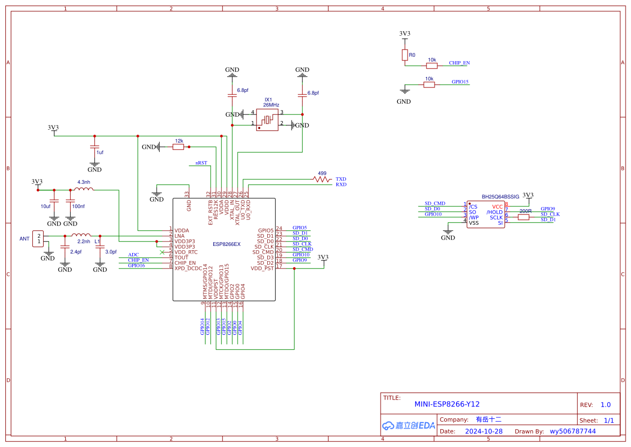Click the sheet number 1/1
This screenshot has height=447, width=631.
click(x=609, y=421)
